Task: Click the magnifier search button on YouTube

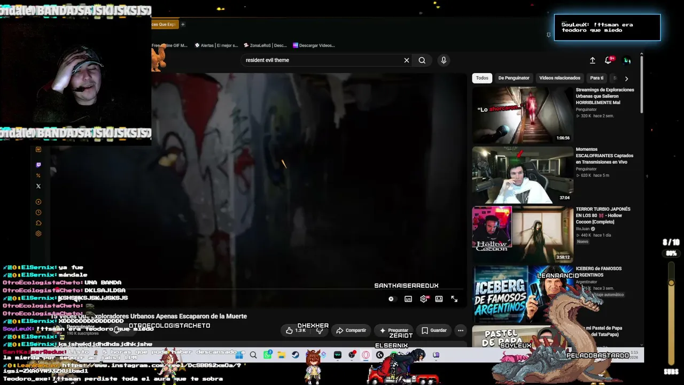Action: [422, 60]
